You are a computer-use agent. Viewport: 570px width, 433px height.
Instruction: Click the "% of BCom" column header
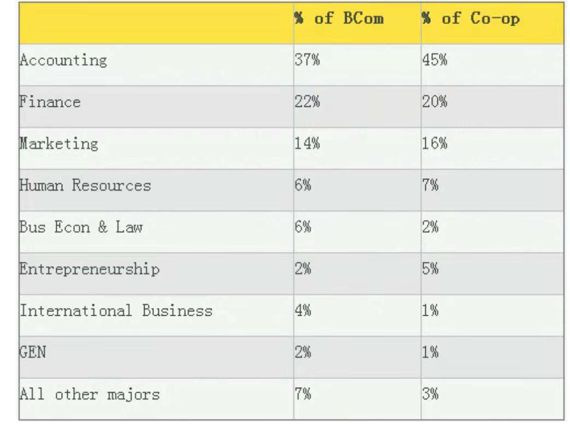(339, 19)
